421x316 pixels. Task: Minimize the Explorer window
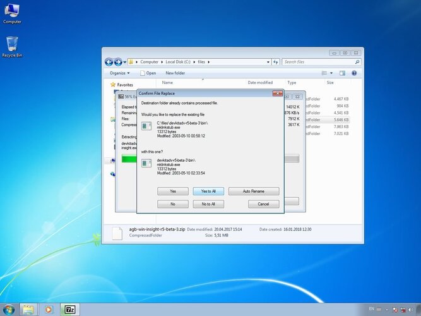point(335,52)
